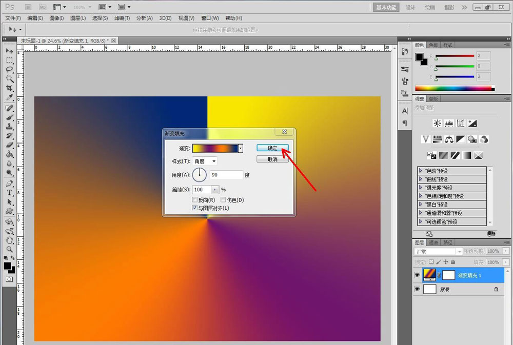The height and width of the screenshot is (345, 513).
Task: Click the Color Balance scales icon
Action: pos(449,139)
